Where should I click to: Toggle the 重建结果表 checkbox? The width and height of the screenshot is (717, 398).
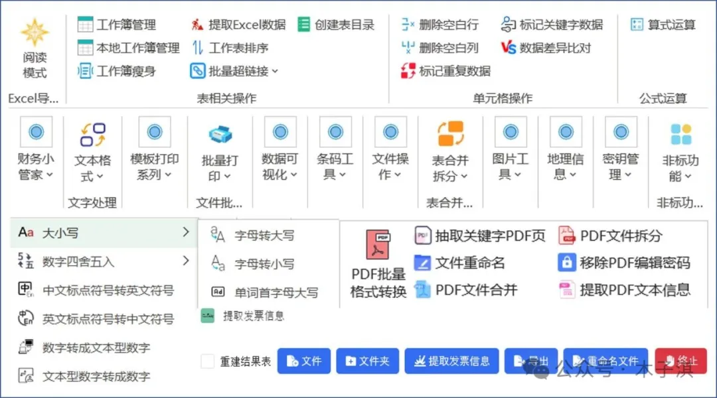(208, 362)
